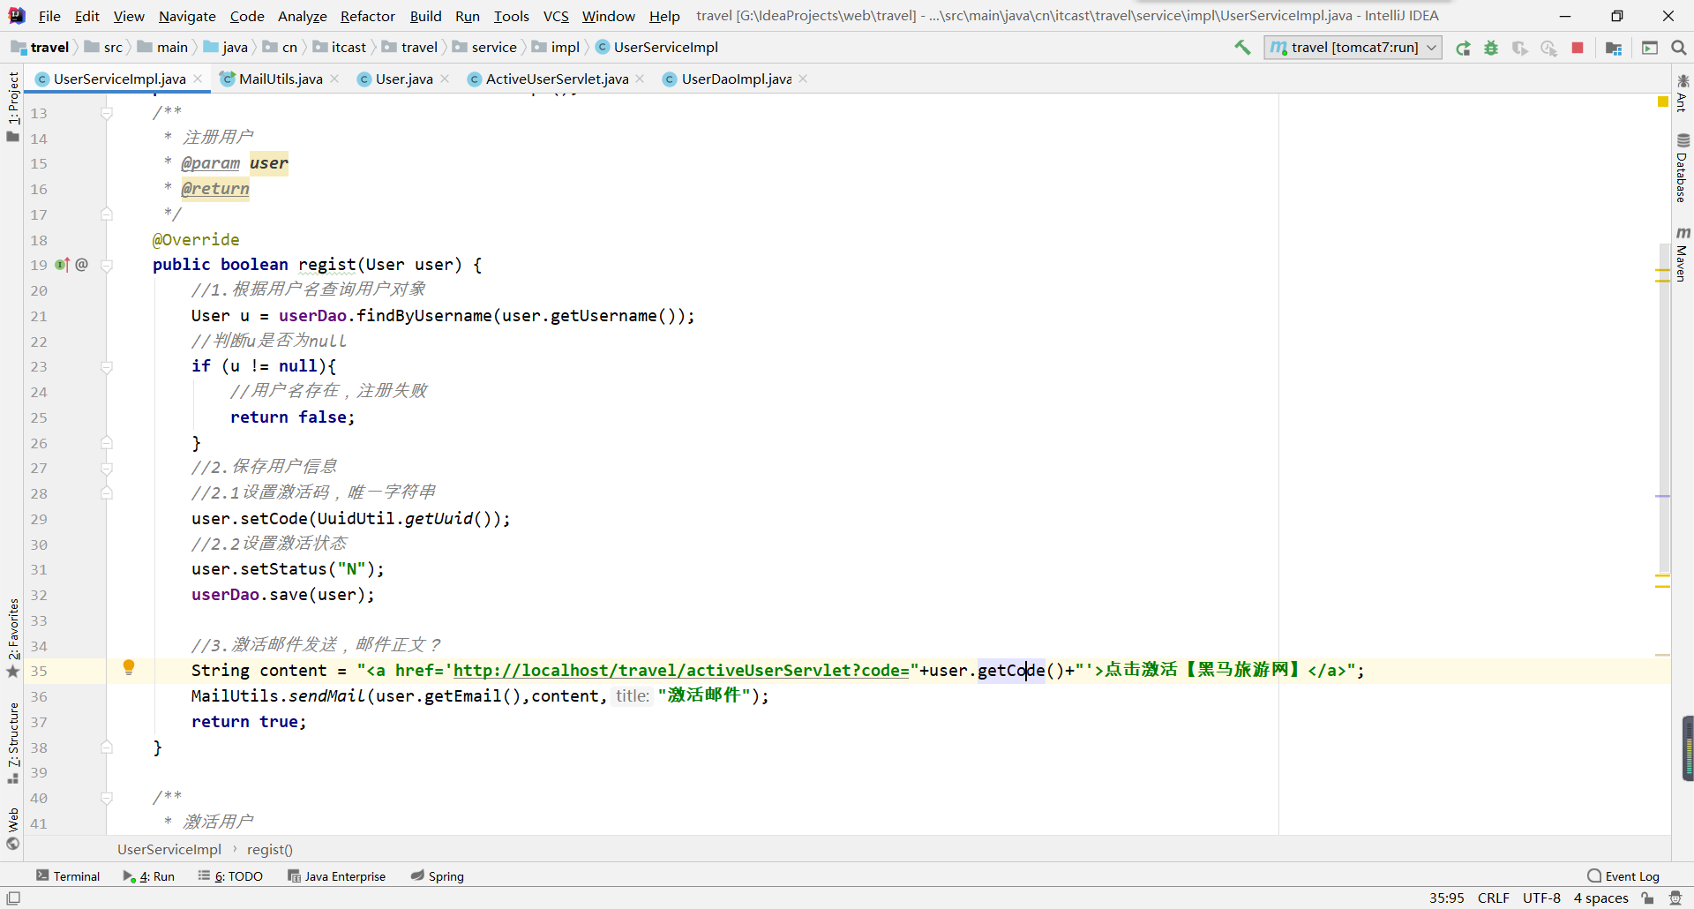Click the inspection status indicator atop scrollbar
Viewport: 1694px width, 909px height.
[x=1662, y=101]
